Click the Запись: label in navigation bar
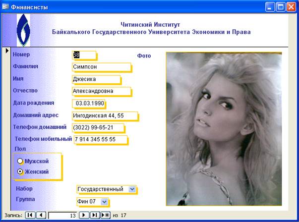This screenshot has height=222, width=299. click(x=13, y=216)
